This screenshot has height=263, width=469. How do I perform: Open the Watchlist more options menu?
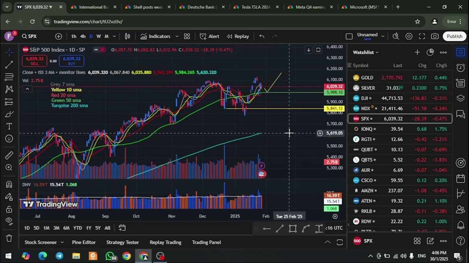point(443,52)
